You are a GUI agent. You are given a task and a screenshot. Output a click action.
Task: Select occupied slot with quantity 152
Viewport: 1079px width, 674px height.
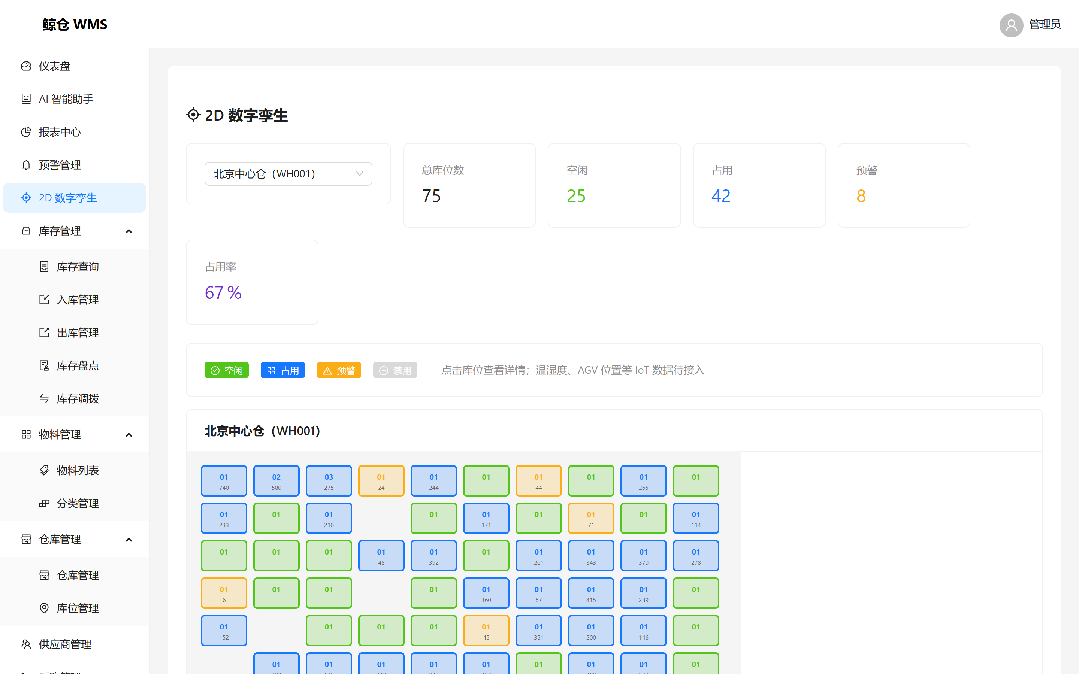[224, 631]
